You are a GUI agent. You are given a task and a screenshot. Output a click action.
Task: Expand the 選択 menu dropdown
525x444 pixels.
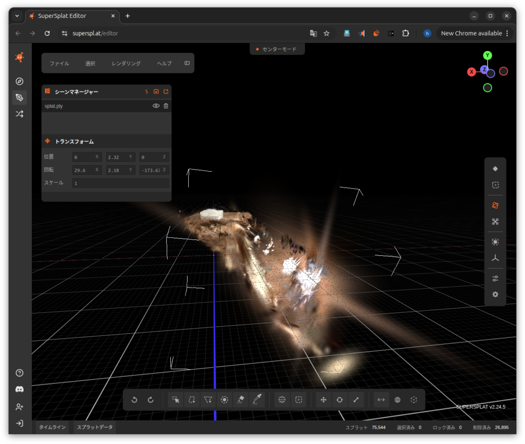pyautogui.click(x=90, y=64)
